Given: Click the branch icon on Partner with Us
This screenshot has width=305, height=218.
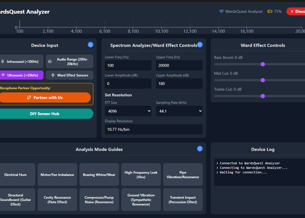Looking at the screenshot, I should coord(29,98).
